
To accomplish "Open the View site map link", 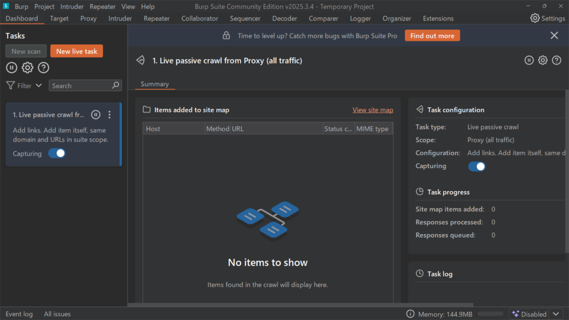I will [x=373, y=110].
